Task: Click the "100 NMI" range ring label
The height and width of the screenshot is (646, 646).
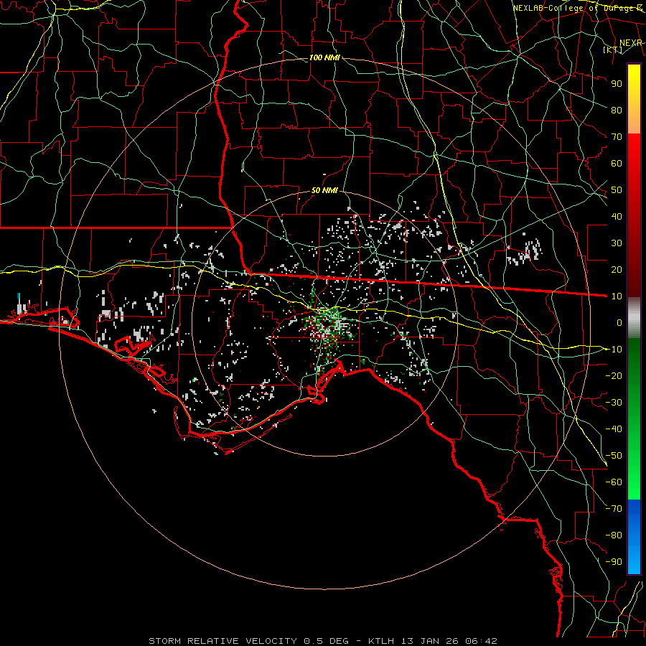Action: pyautogui.click(x=324, y=57)
